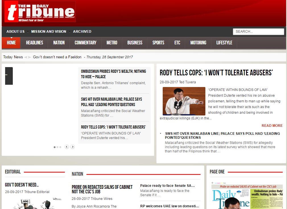Open 'RP welcomes UAE law on domesti...' article

pos(170,206)
